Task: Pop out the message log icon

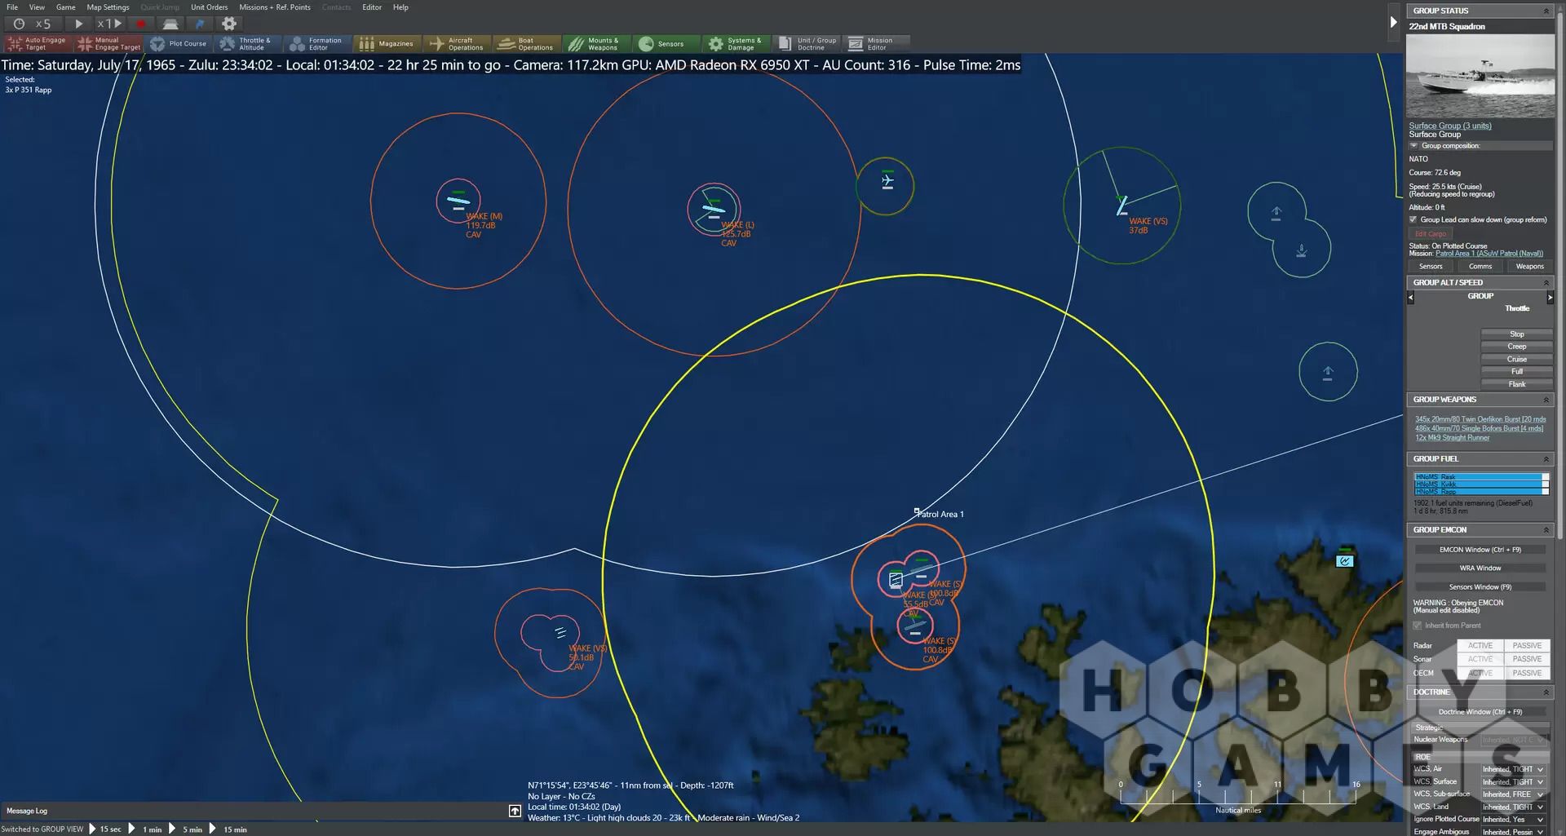Action: pyautogui.click(x=515, y=811)
